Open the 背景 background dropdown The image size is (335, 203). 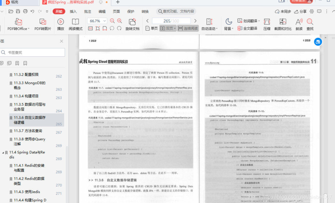point(229,24)
